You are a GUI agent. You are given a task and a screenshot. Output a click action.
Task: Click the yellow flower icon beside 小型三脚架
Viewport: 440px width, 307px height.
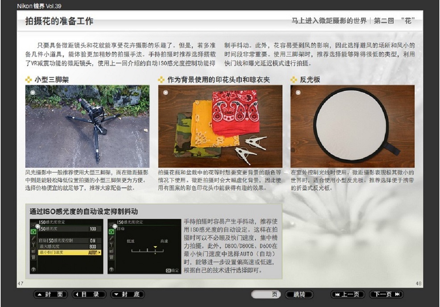[29, 80]
